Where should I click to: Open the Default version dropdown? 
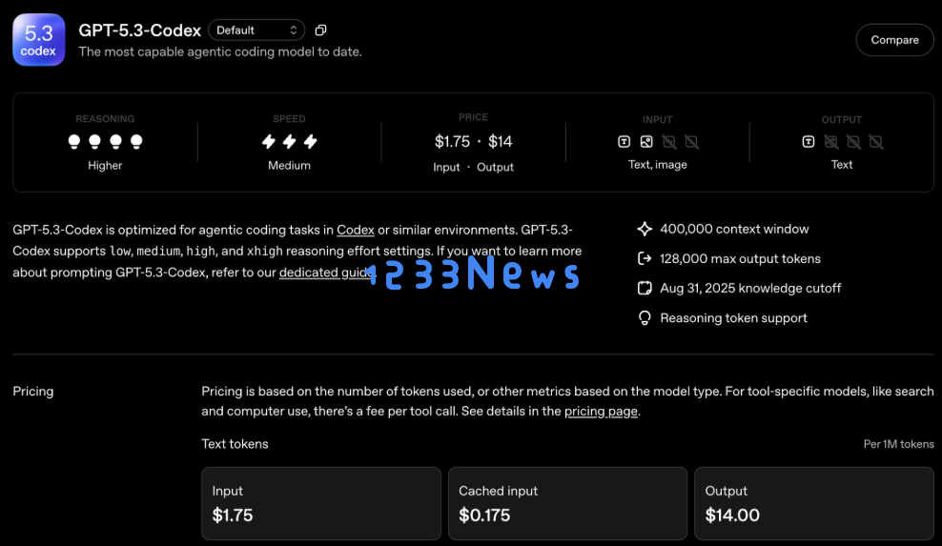click(256, 30)
